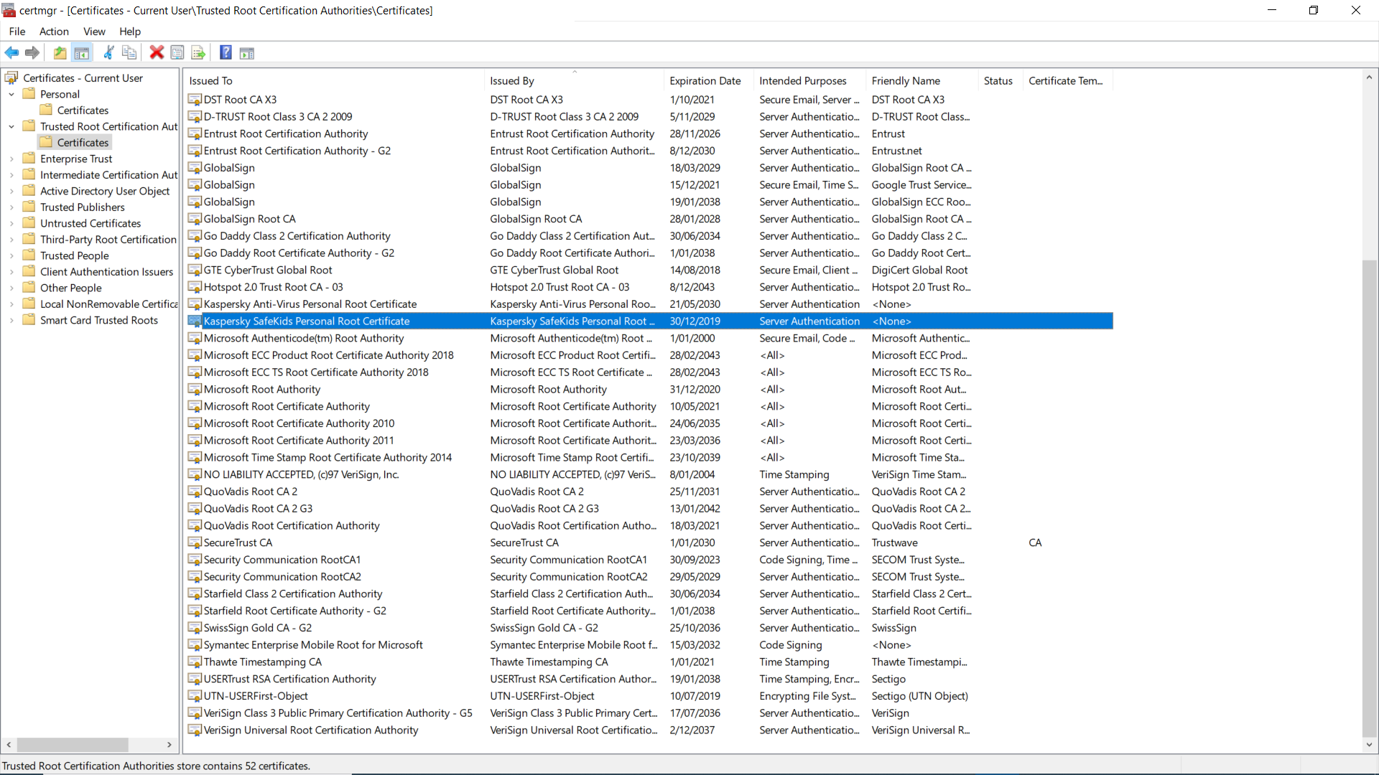Select the Security Communication RootCA2 row

click(x=650, y=577)
